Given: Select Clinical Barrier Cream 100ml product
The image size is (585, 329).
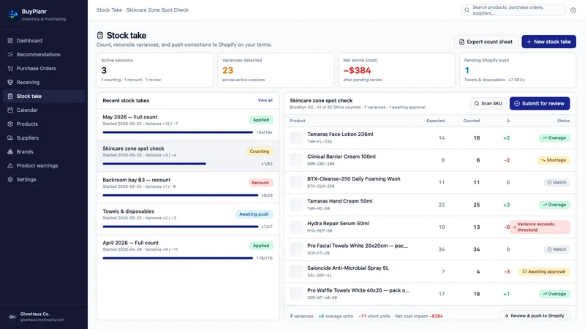Looking at the screenshot, I should 430,160.
